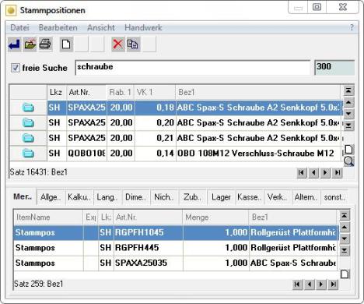Click new page icon beside lower table
Screen dimensions: 364x304
345,274
